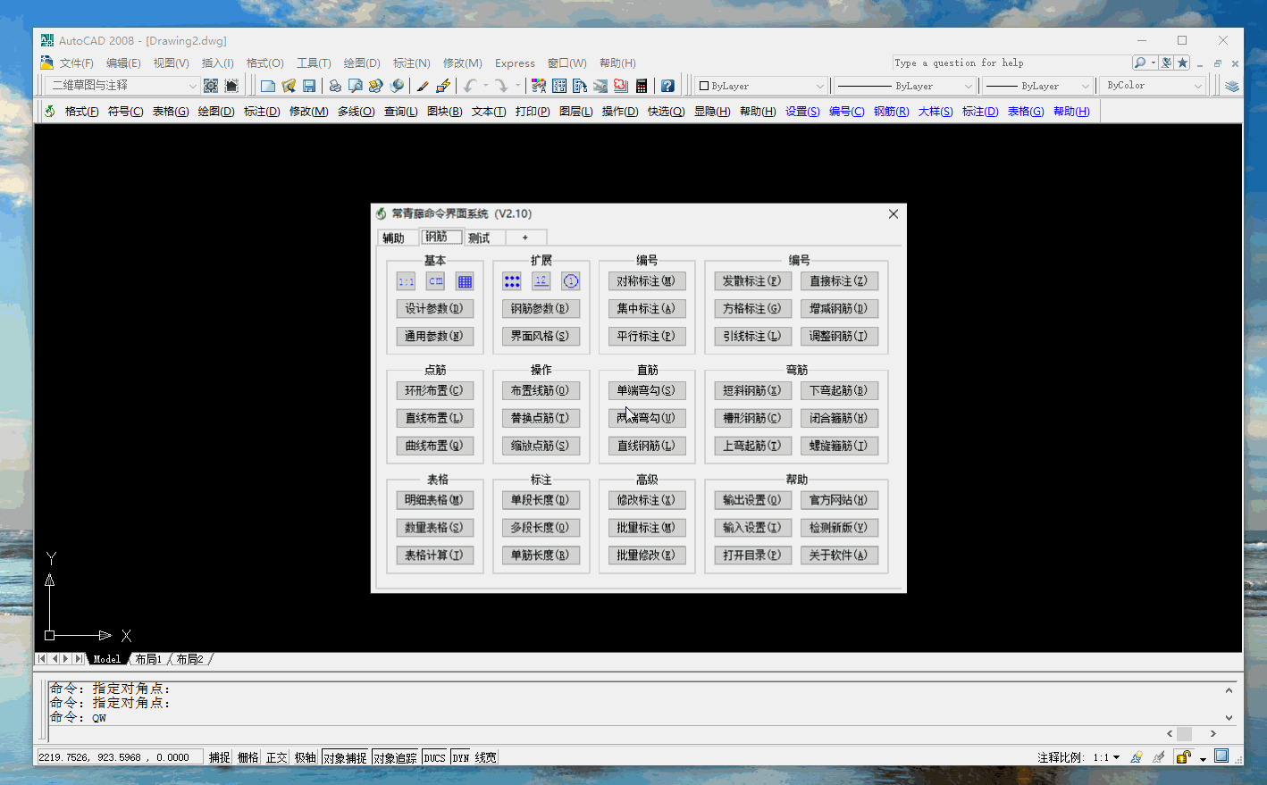Screen dimensions: 1267x785
Task: Click the 钢筋参数(B) button
Action: click(541, 309)
